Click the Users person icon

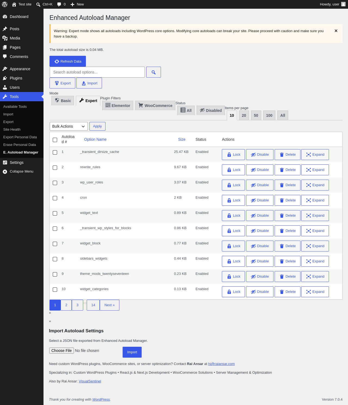pos(5,87)
